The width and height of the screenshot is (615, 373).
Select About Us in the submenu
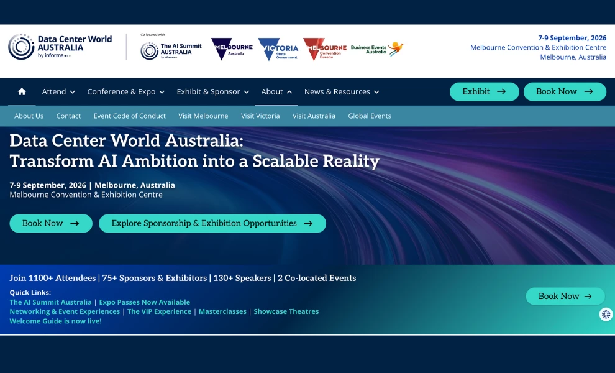(29, 116)
